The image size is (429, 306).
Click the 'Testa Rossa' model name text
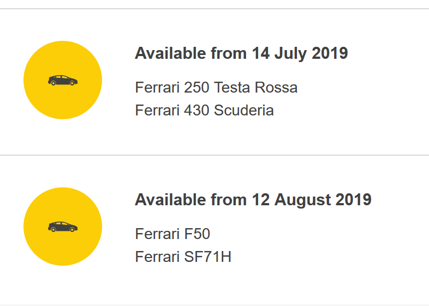point(255,88)
